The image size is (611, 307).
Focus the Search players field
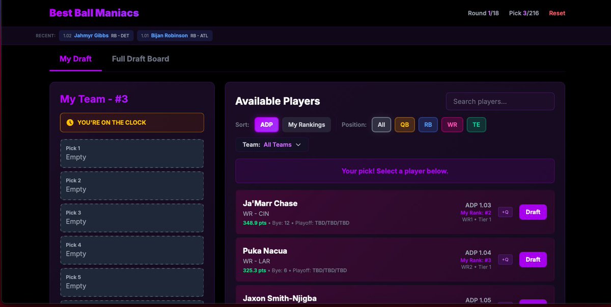500,101
